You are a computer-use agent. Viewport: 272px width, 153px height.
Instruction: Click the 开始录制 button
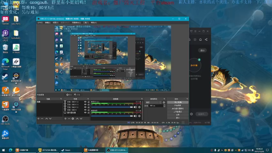click(177, 105)
